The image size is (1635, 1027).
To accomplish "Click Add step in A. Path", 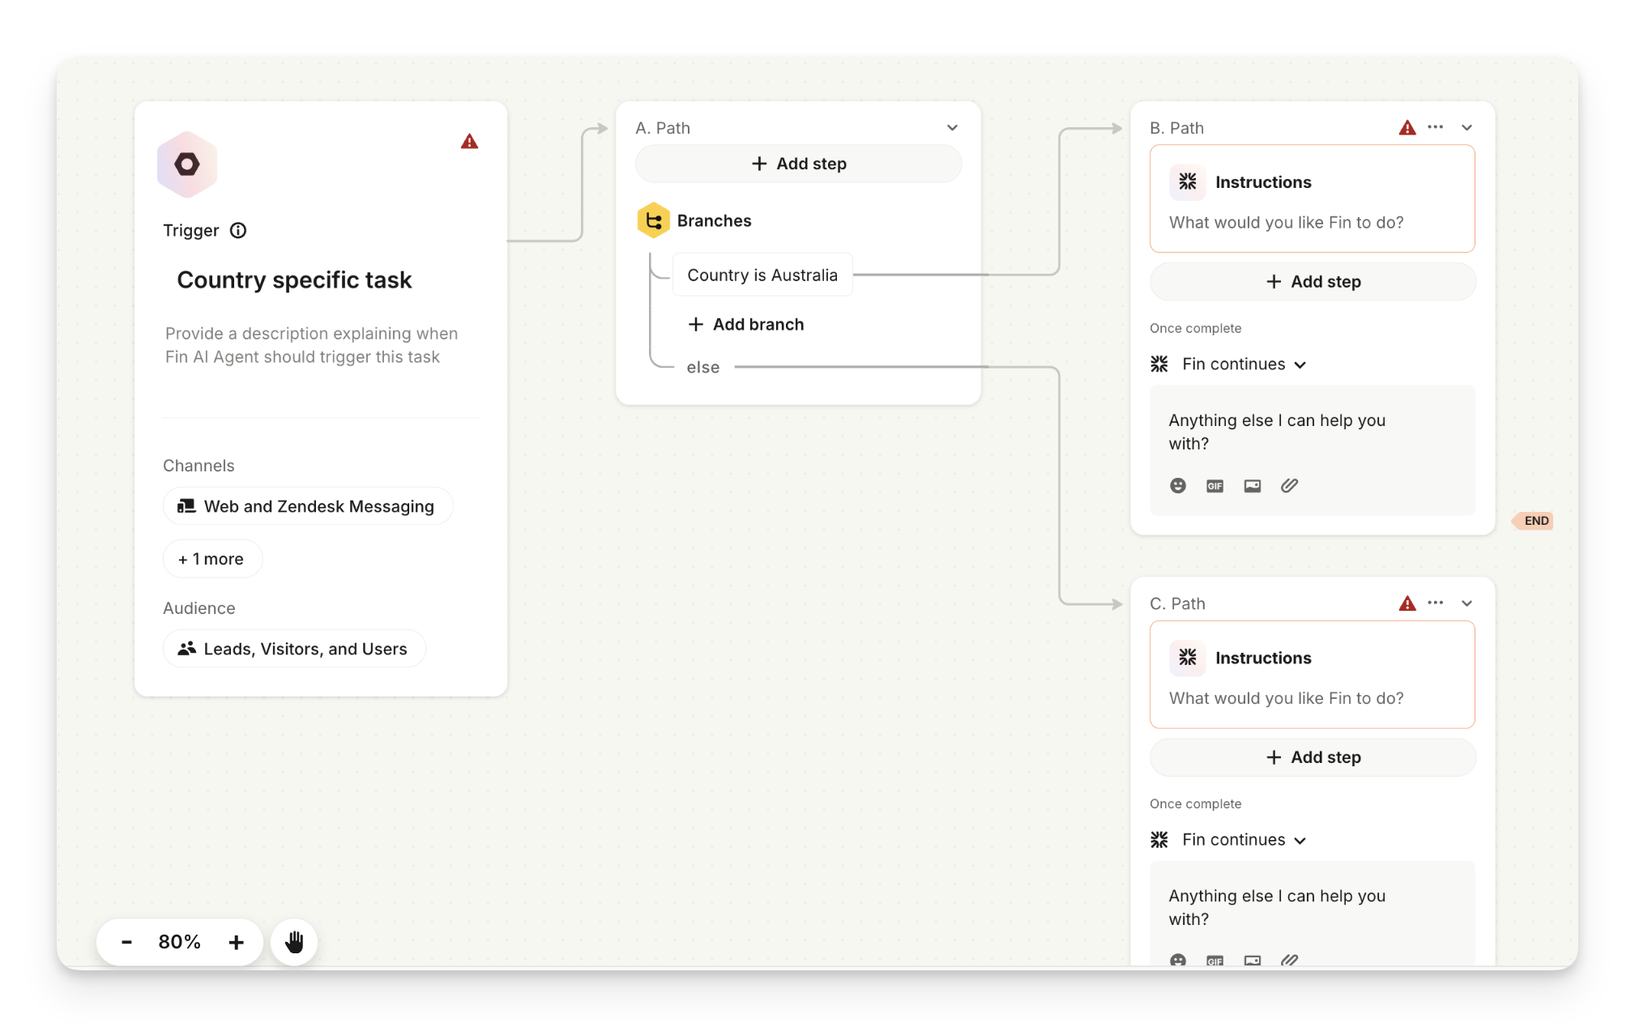I will click(x=798, y=164).
